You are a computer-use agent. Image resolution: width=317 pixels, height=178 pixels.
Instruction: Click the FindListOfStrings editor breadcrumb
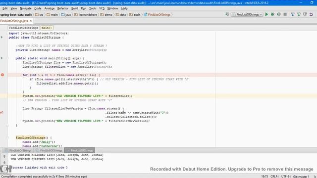coord(24,28)
